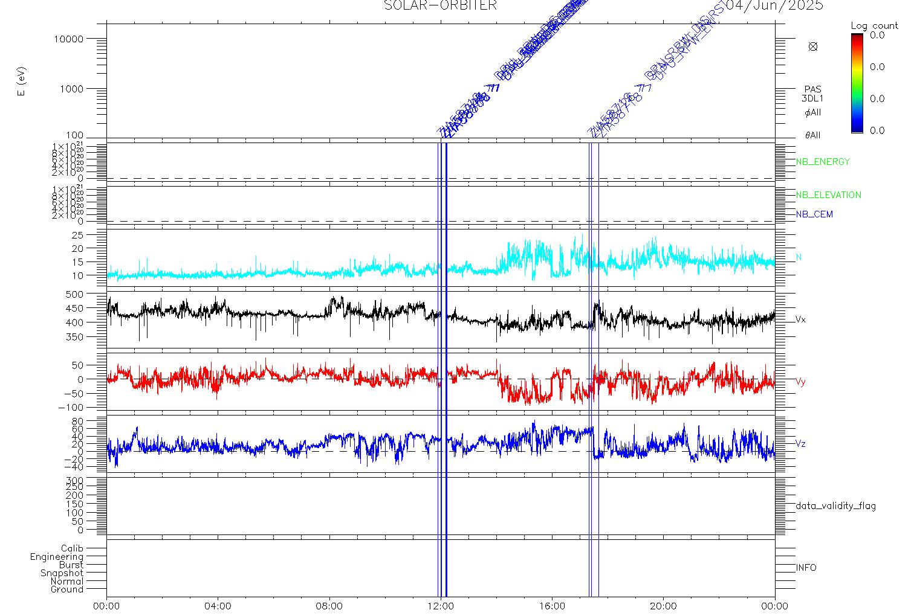Click the "Ground" mode label
Viewport: 914px width, 616px height.
tap(67, 589)
